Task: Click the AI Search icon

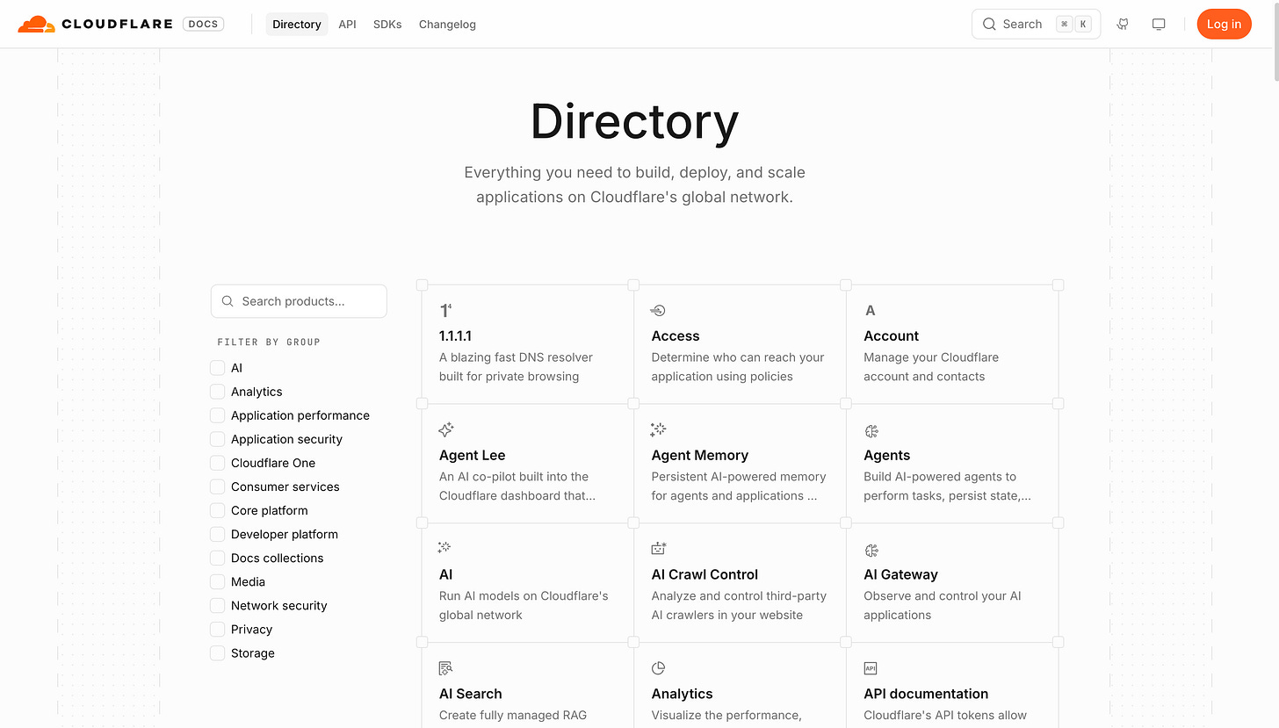Action: pos(446,668)
